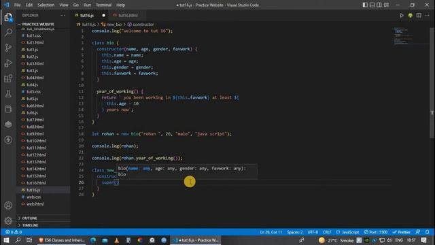Open the Run menu
Screen dimensions: 435x245
pos(87,5)
